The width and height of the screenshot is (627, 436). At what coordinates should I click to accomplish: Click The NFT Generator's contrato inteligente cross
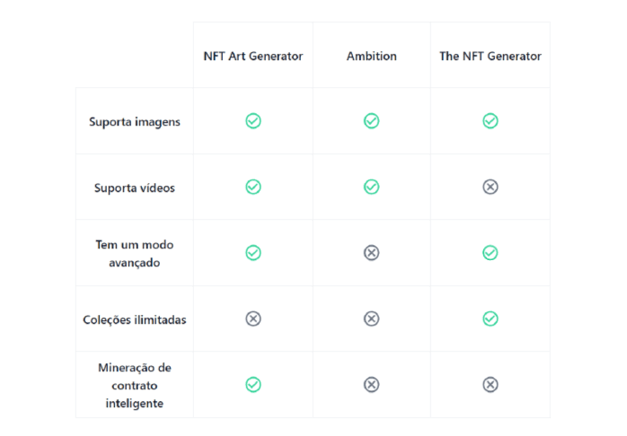490,384
